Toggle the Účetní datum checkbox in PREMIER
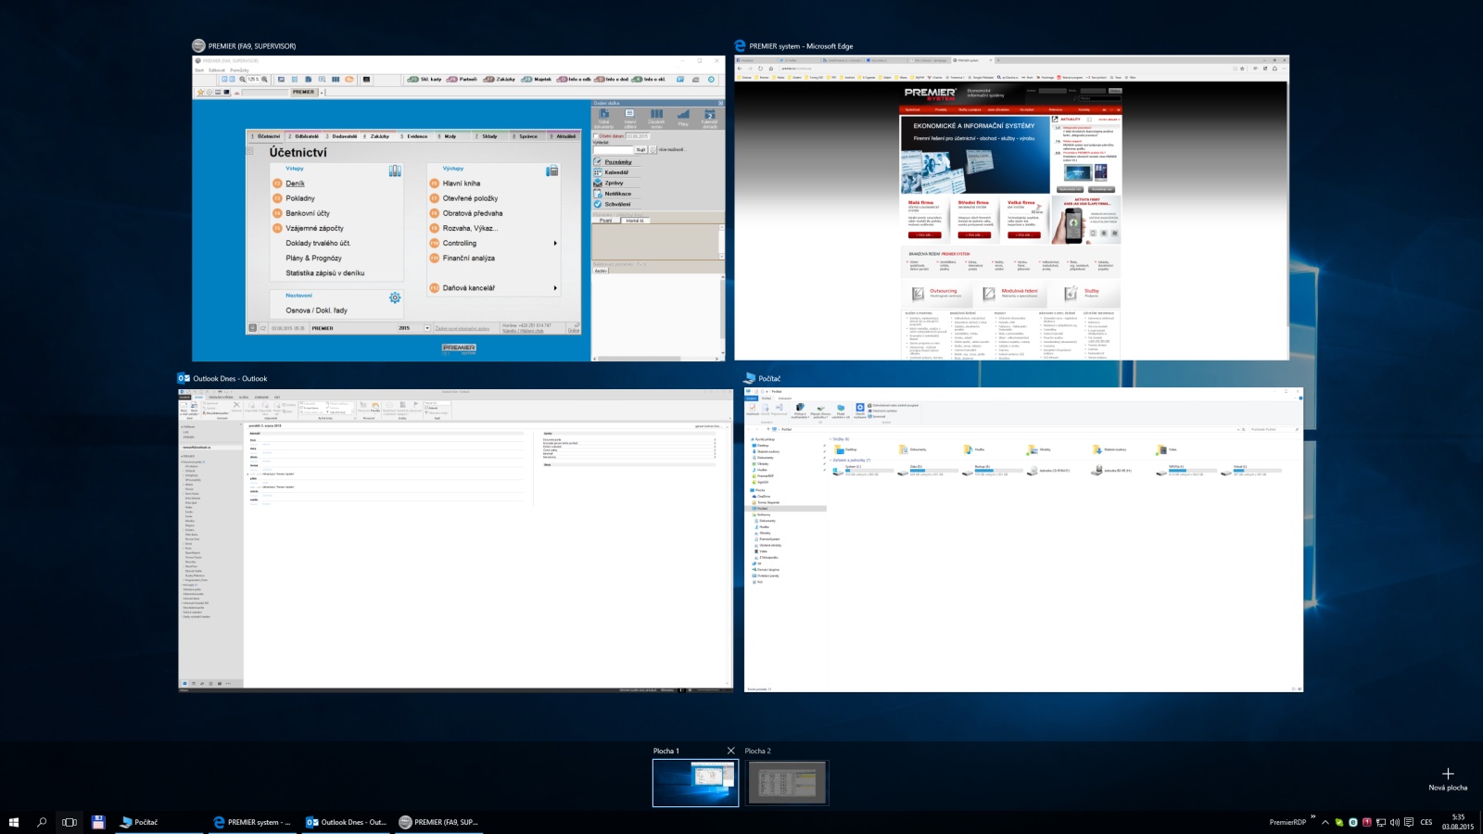Viewport: 1483px width, 834px height. [x=596, y=136]
